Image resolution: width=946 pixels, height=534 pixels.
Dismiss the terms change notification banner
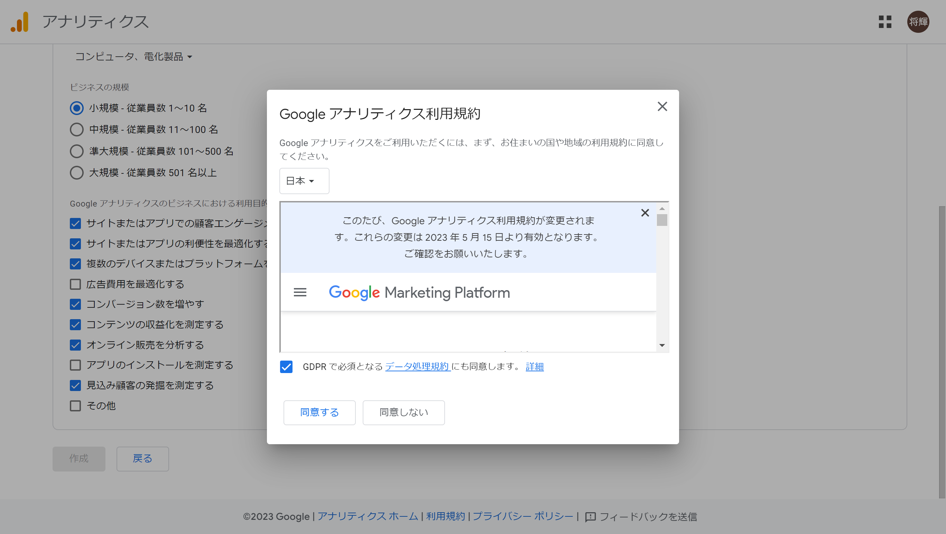(x=645, y=213)
